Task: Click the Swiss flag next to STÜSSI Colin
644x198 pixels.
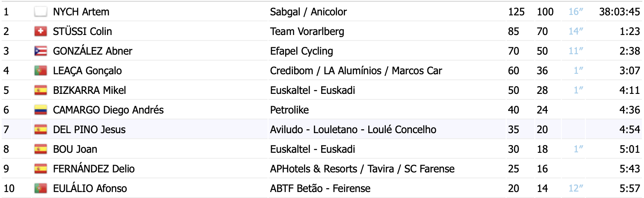Action: point(40,32)
